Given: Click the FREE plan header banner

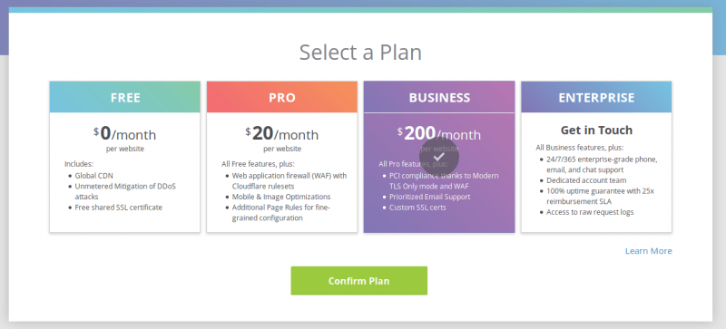Looking at the screenshot, I should (125, 97).
